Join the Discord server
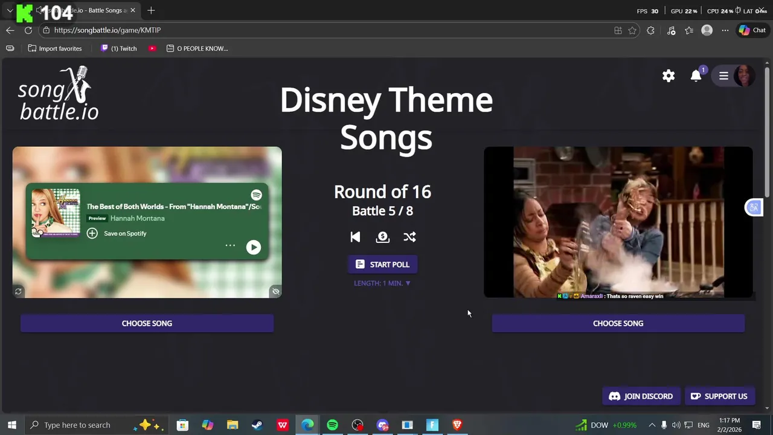 click(641, 396)
